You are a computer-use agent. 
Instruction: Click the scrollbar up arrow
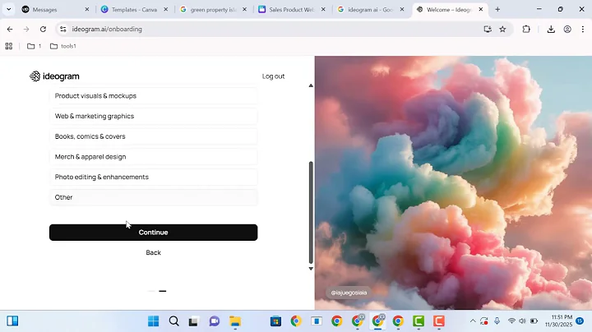tap(311, 85)
